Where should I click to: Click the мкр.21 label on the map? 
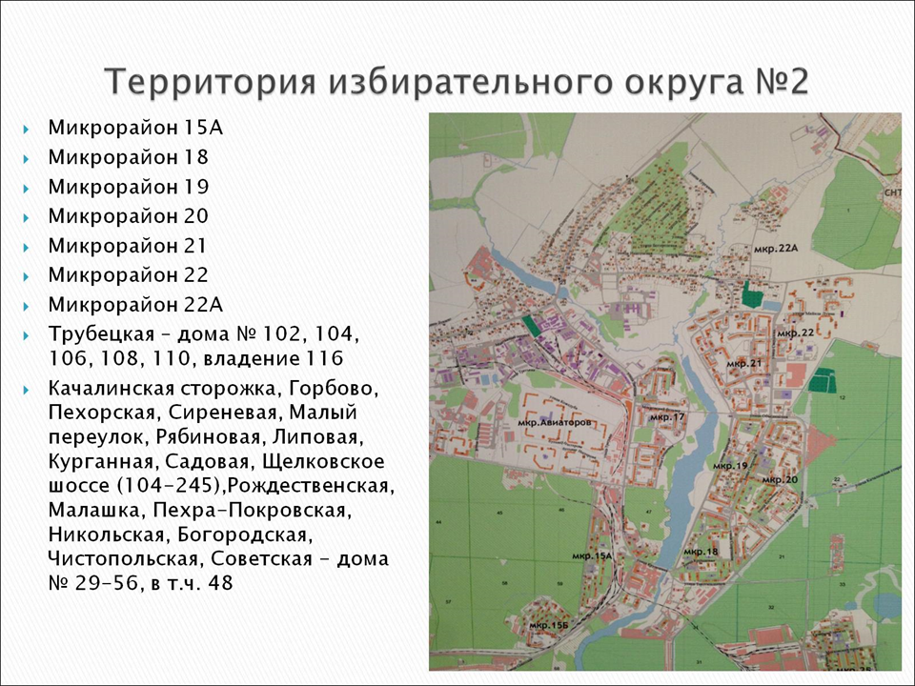743,364
